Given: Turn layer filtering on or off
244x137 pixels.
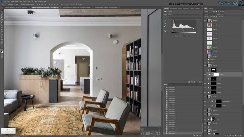Looking at the screenshot, I should point(225,11).
